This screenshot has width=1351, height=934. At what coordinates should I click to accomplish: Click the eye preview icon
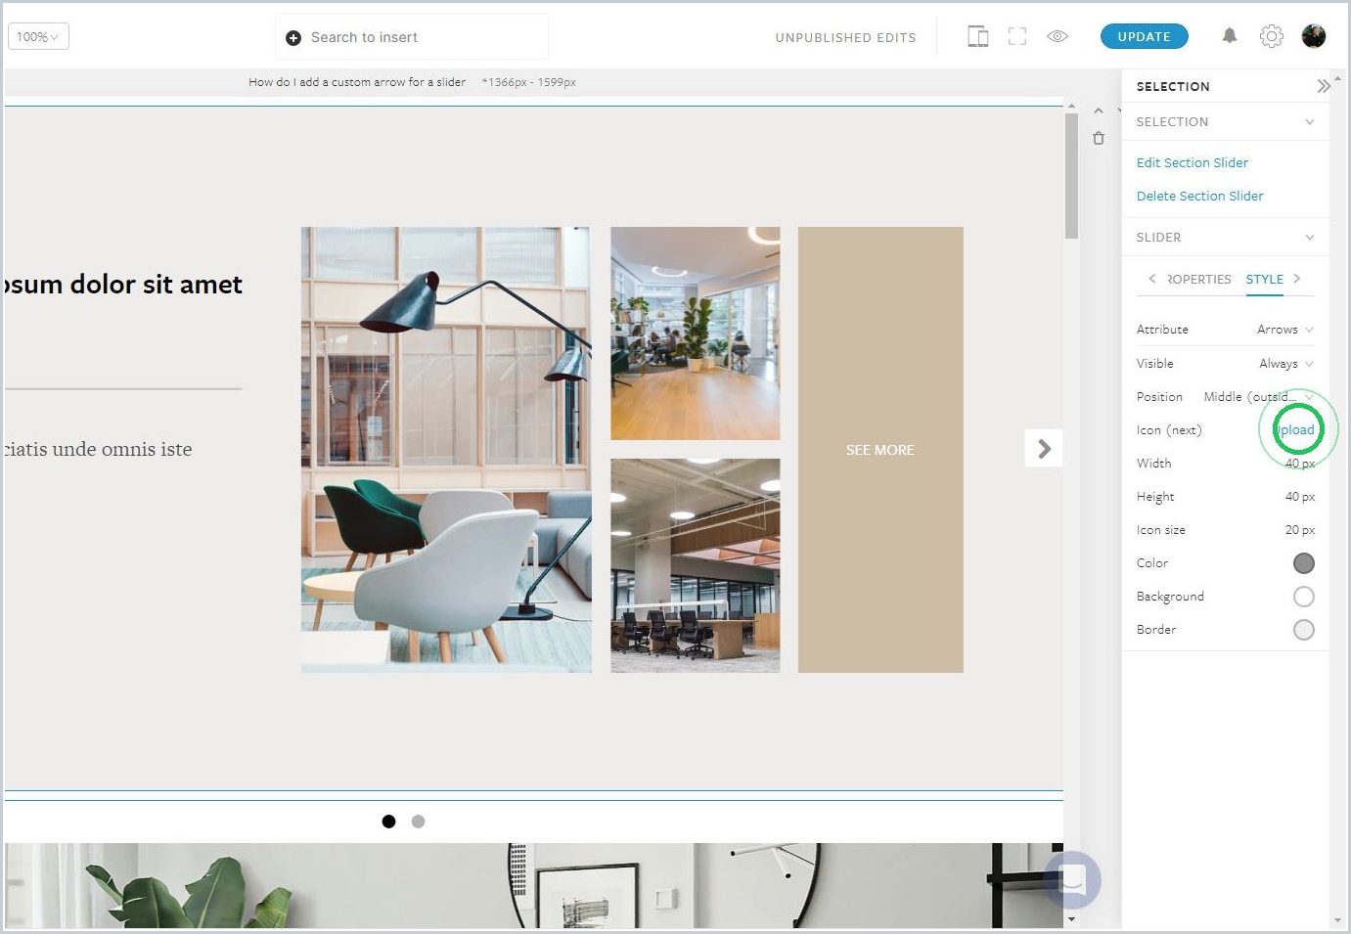tap(1058, 36)
